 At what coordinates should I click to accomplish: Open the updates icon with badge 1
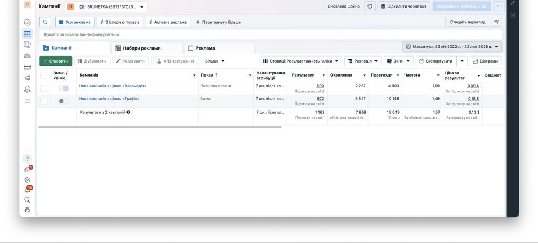(27, 169)
